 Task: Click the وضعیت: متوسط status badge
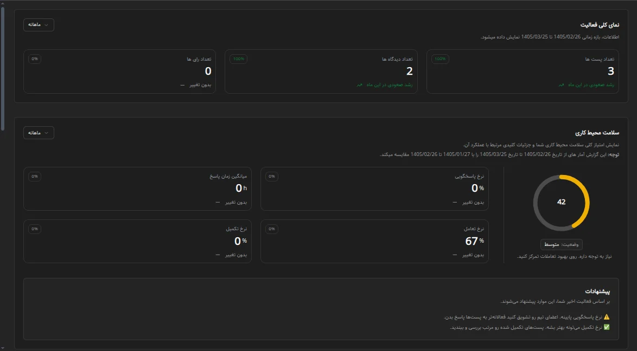(x=561, y=245)
